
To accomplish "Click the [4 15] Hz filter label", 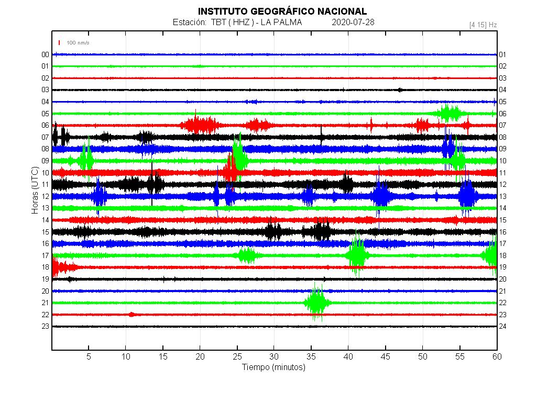I will [483, 25].
